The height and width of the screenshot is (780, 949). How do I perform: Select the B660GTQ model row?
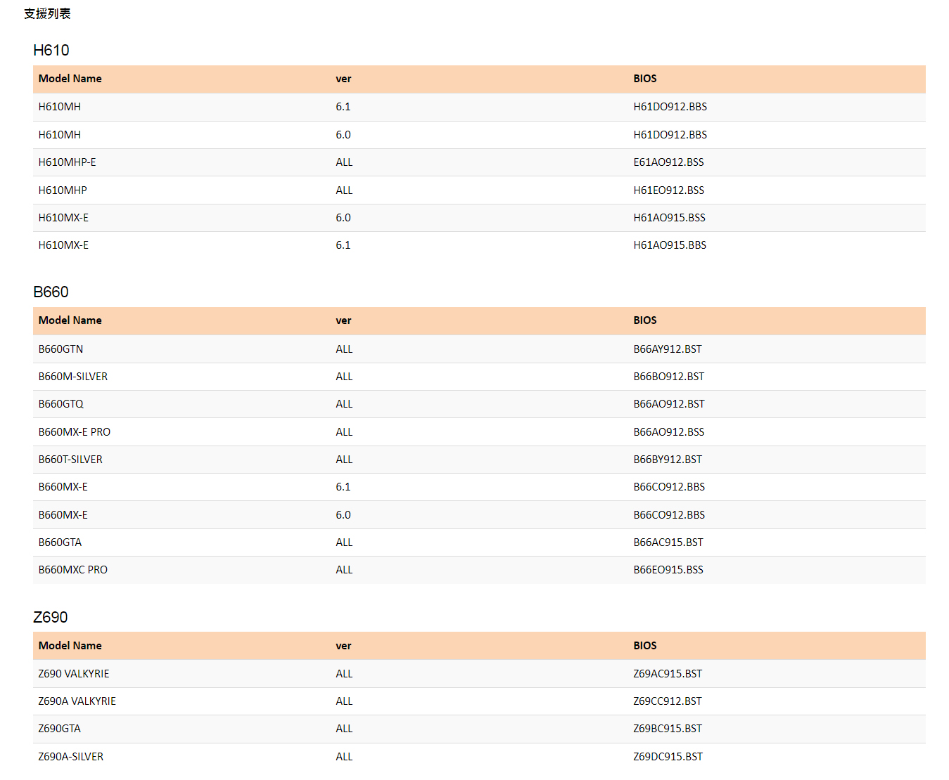[479, 404]
